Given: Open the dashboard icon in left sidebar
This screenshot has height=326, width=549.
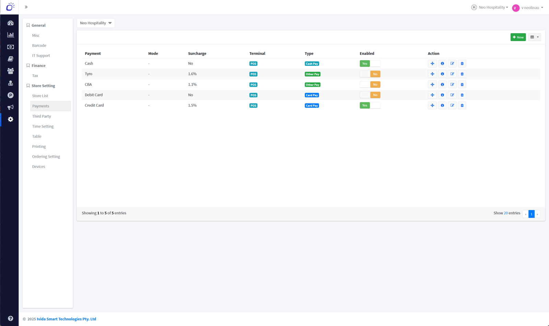Looking at the screenshot, I should click(x=11, y=23).
